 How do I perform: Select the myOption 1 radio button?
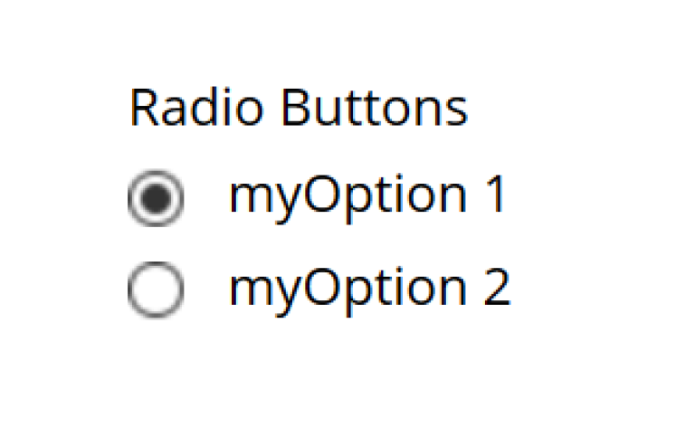click(x=156, y=198)
